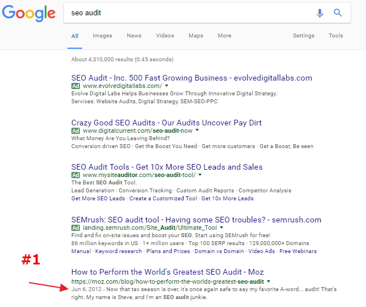Expand dropdown arrow next to evolvedigitallabs.com URL
366x307 pixels.
pos(167,86)
